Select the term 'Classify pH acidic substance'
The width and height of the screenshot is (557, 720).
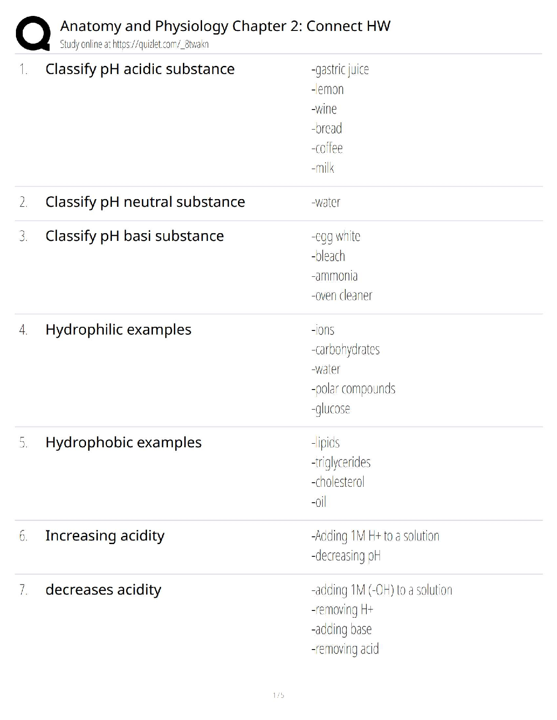[140, 69]
